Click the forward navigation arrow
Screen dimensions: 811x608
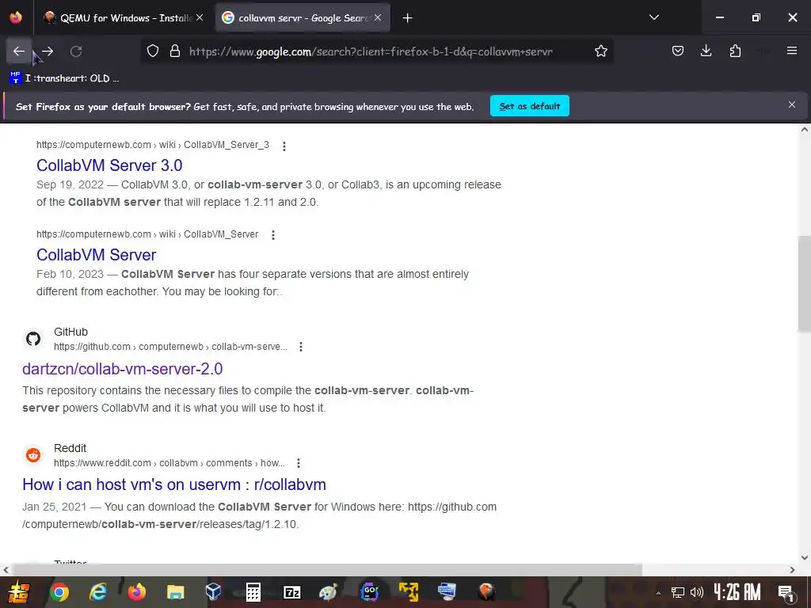pyautogui.click(x=48, y=51)
